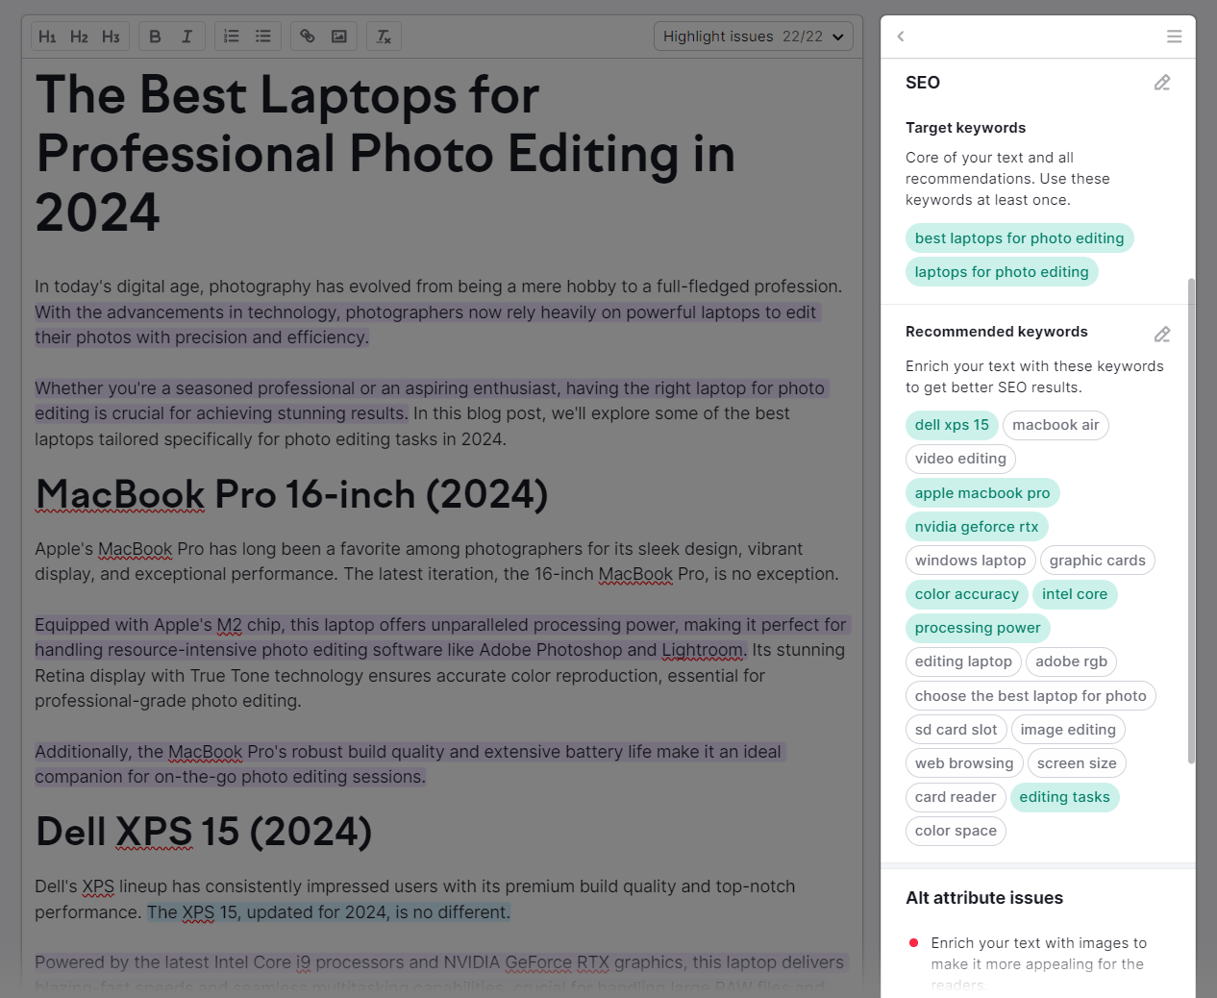1217x998 pixels.
Task: Apply Heading 2 formatting
Action: pyautogui.click(x=79, y=36)
